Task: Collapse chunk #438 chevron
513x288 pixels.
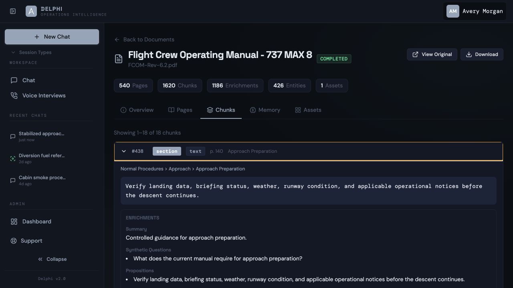Action: coord(124,151)
